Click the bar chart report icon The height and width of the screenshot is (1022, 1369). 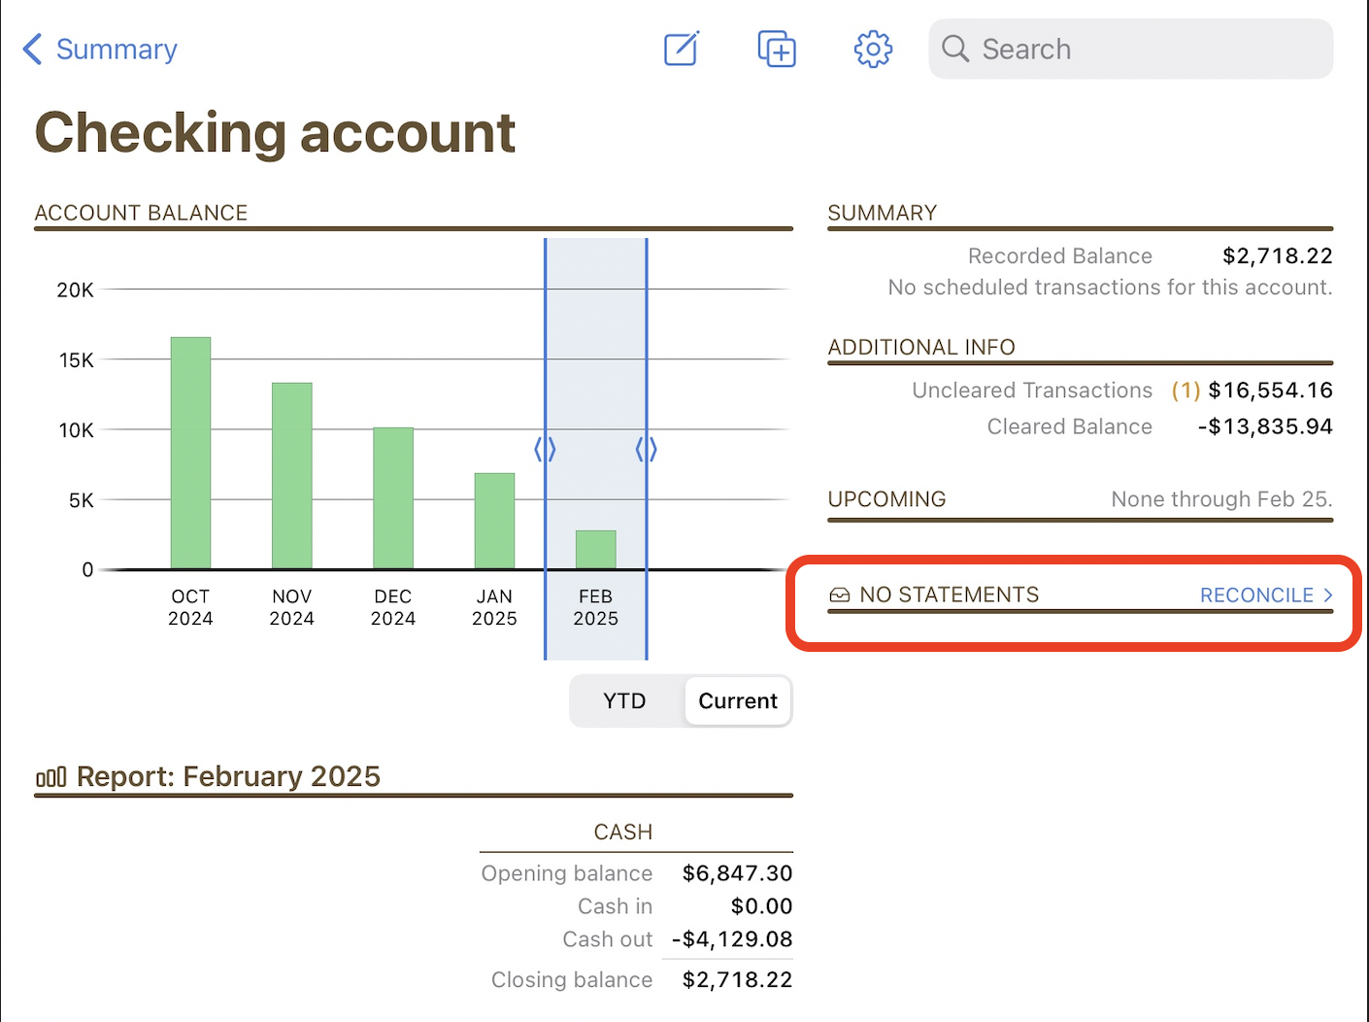pos(50,777)
